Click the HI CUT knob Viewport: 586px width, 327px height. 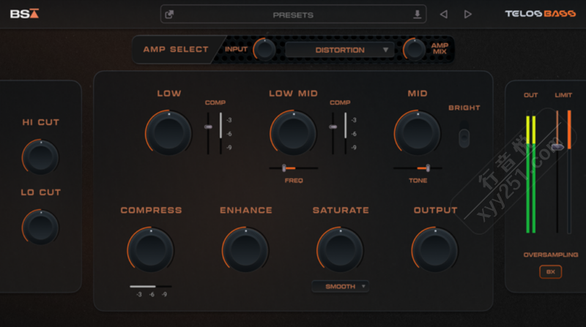coord(40,157)
